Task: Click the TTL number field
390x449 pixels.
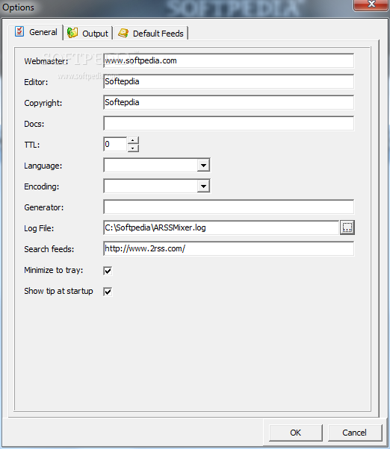Action: pos(115,145)
